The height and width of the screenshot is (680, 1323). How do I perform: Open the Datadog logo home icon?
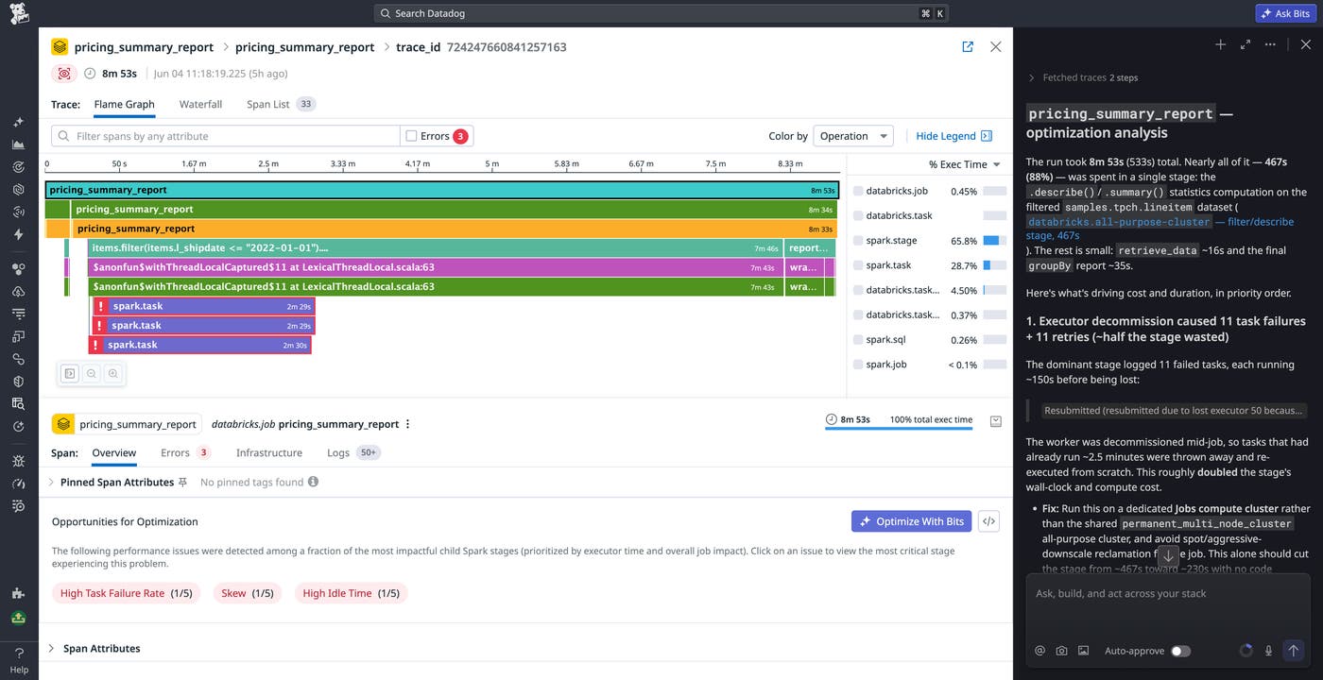[x=19, y=13]
